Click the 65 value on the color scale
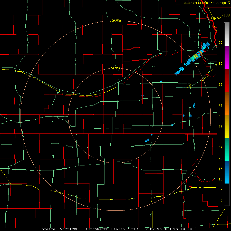The width and height of the screenshot is (231, 231). tap(220, 63)
